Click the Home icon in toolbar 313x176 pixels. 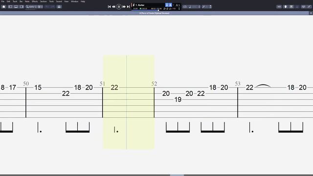[3, 7]
